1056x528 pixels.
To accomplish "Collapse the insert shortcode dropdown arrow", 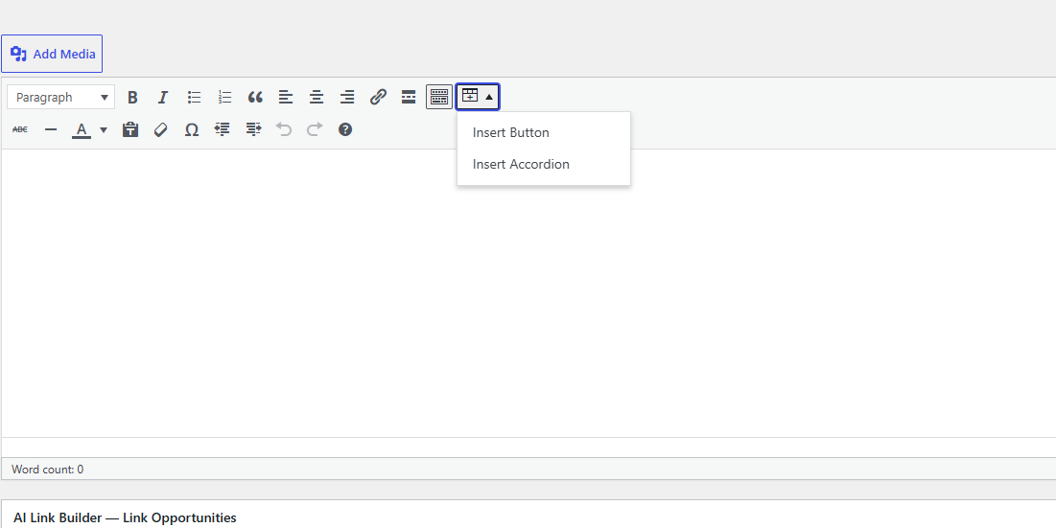I will (489, 97).
